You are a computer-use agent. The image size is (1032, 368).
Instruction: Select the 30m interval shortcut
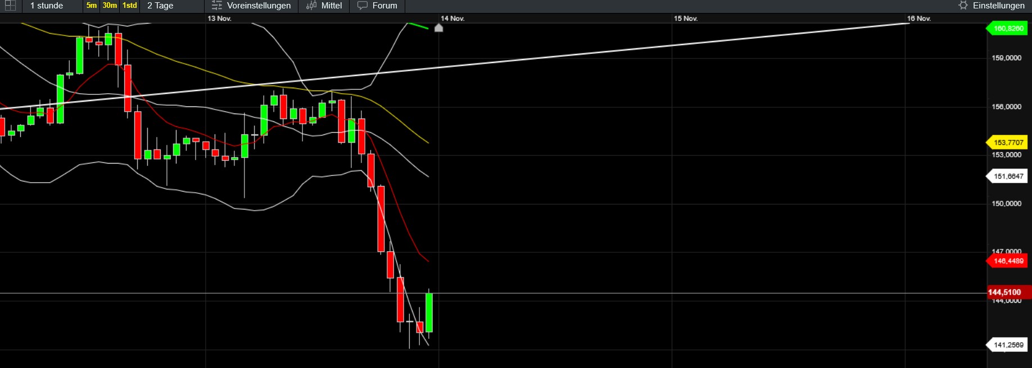110,6
